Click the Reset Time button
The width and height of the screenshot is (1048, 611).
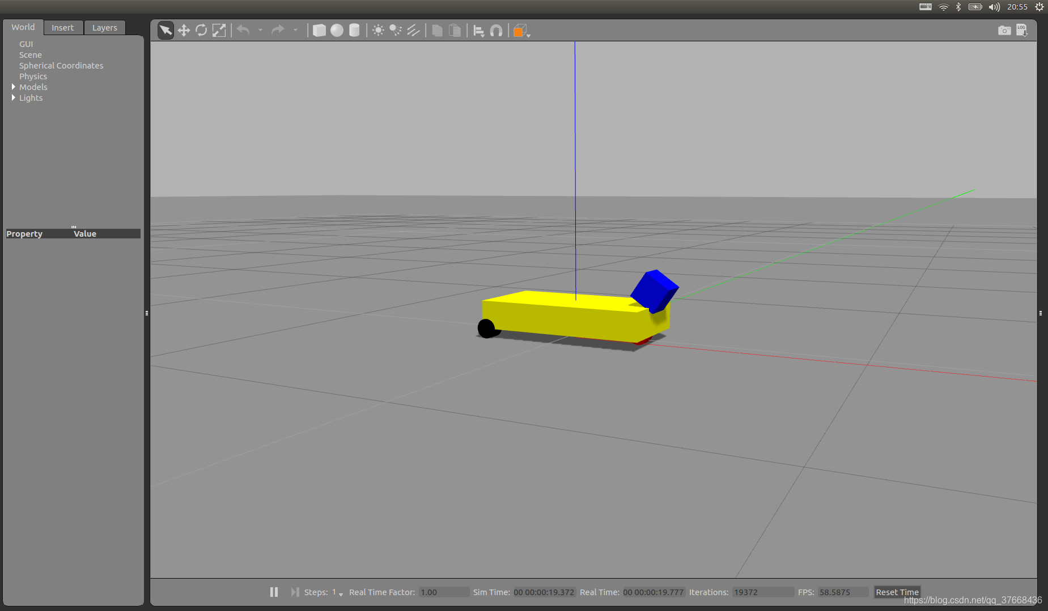point(897,592)
